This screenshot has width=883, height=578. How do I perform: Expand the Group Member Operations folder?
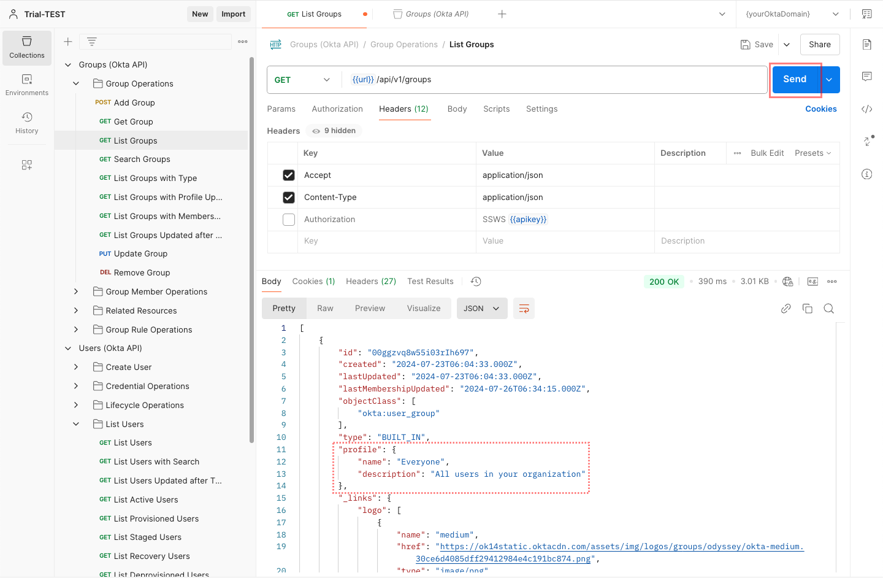click(x=76, y=292)
